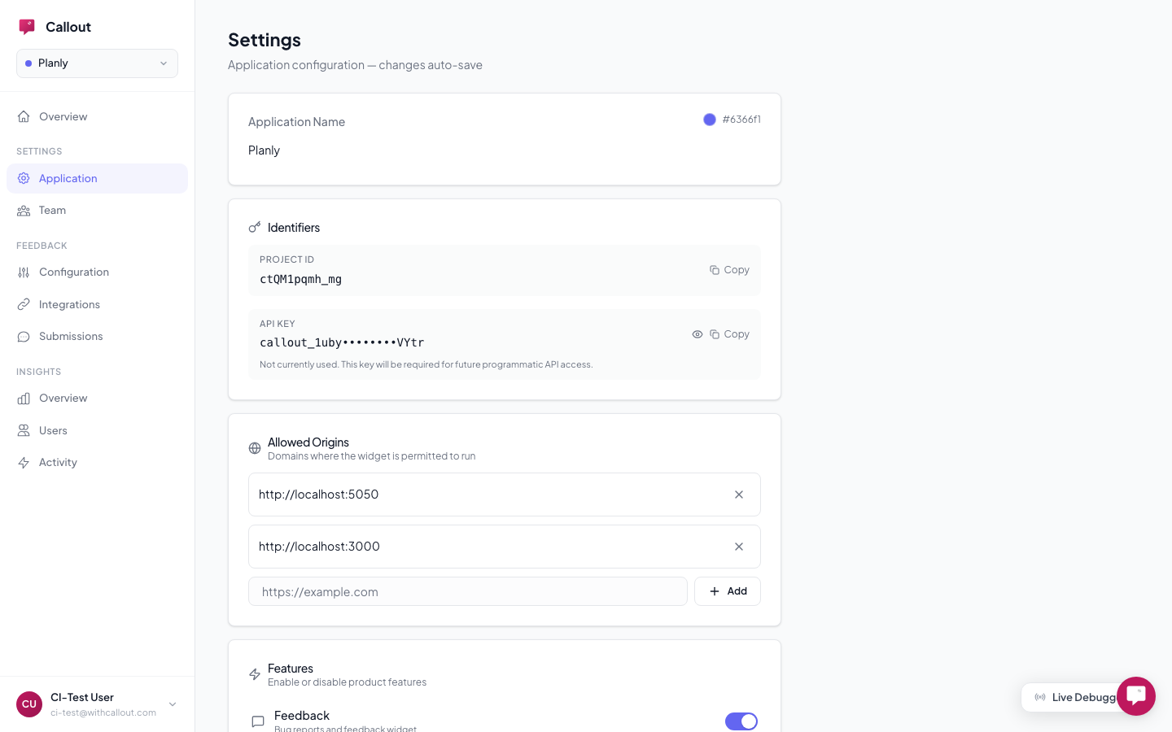The image size is (1172, 732).
Task: Remove the localhost:5050 origin
Action: point(738,495)
